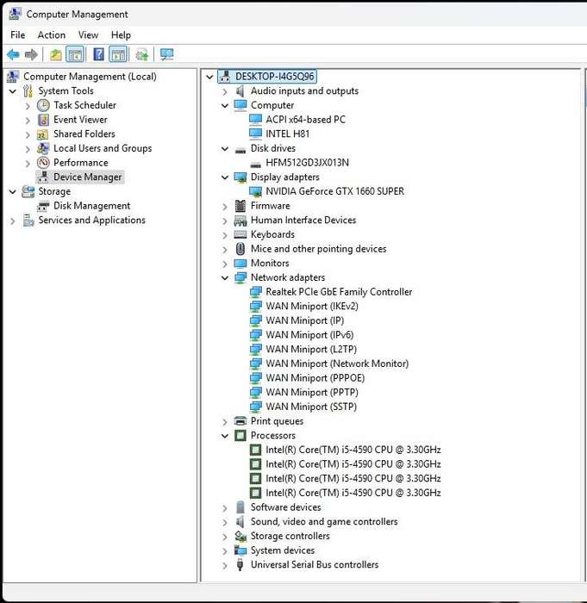Select the HFM512GD3JX013N disk drive
This screenshot has width=587, height=603.
click(x=307, y=162)
